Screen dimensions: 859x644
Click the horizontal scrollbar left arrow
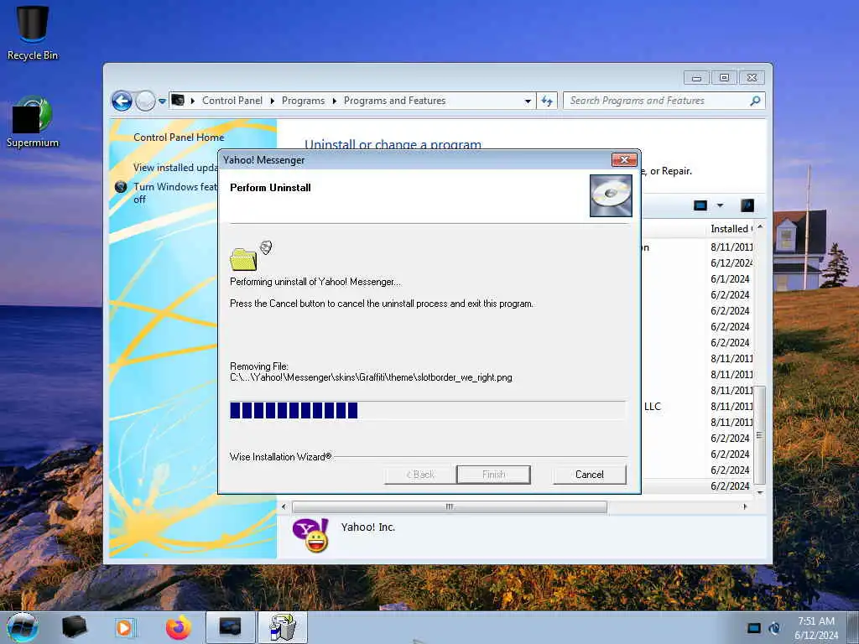(x=284, y=507)
